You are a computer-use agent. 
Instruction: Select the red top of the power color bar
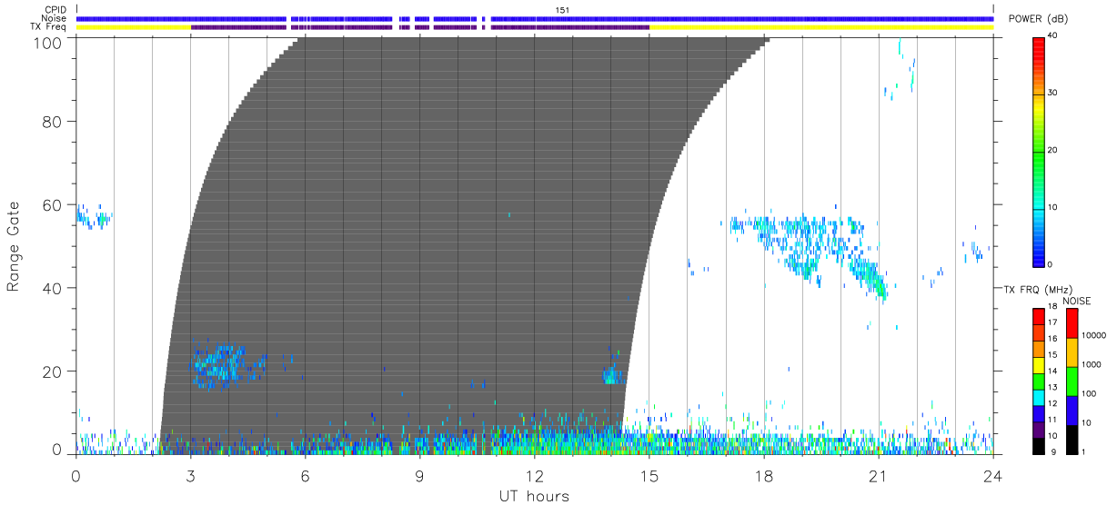(1039, 50)
